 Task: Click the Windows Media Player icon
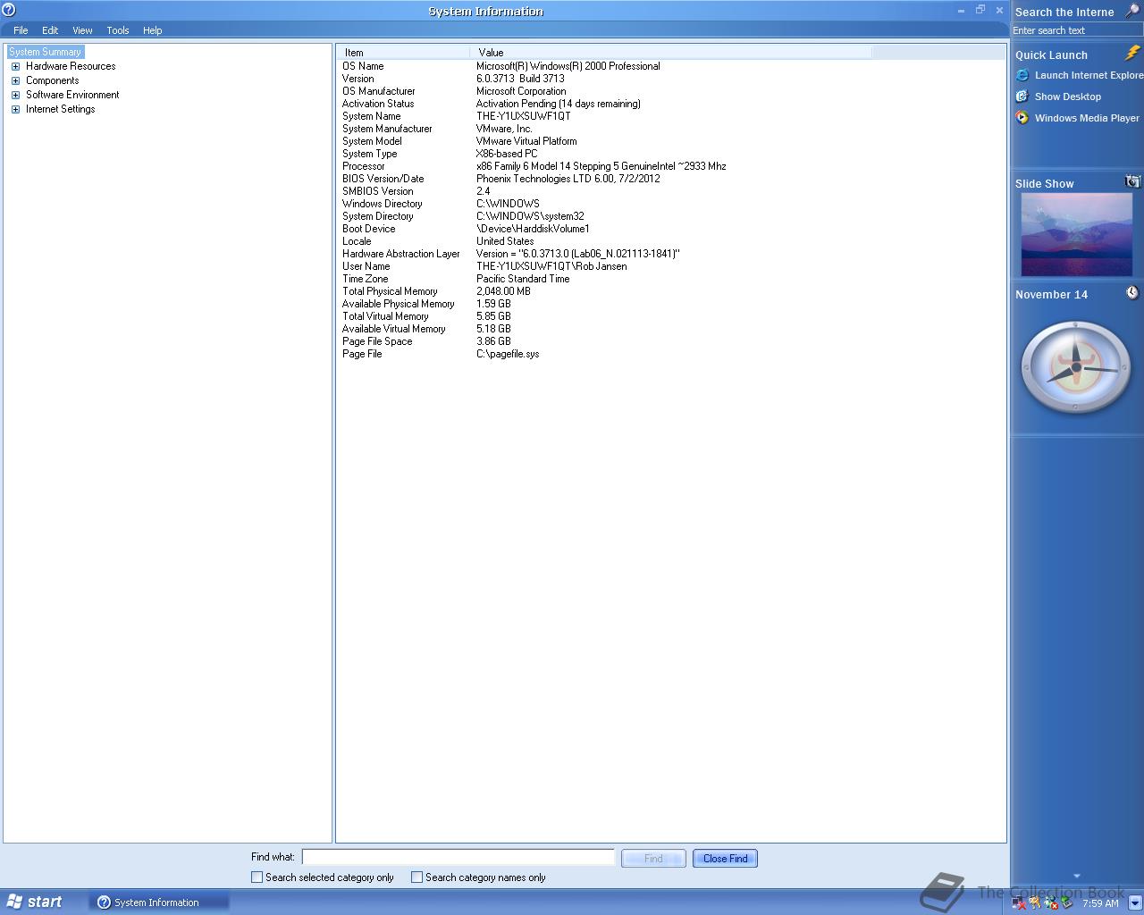[1022, 118]
